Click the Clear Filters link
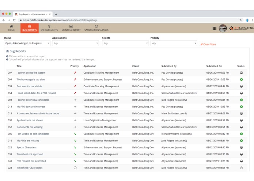This screenshot has height=181, width=254. coord(208,44)
